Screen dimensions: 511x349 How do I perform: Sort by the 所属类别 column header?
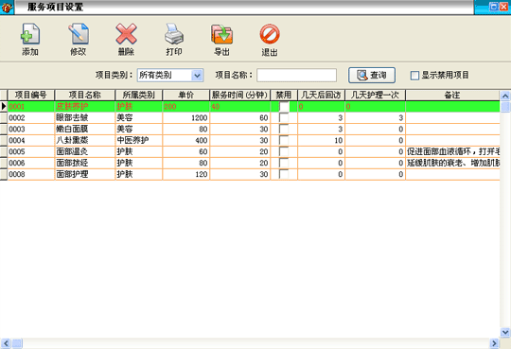tap(138, 95)
